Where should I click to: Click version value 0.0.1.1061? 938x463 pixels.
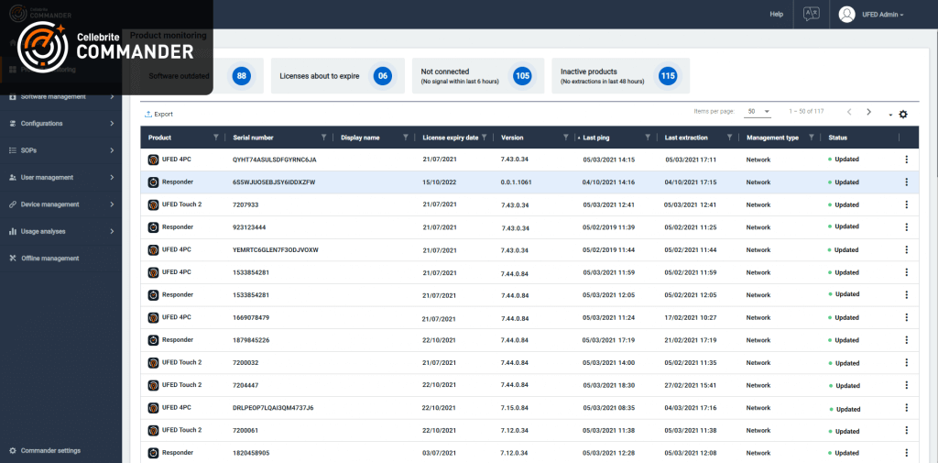point(517,182)
